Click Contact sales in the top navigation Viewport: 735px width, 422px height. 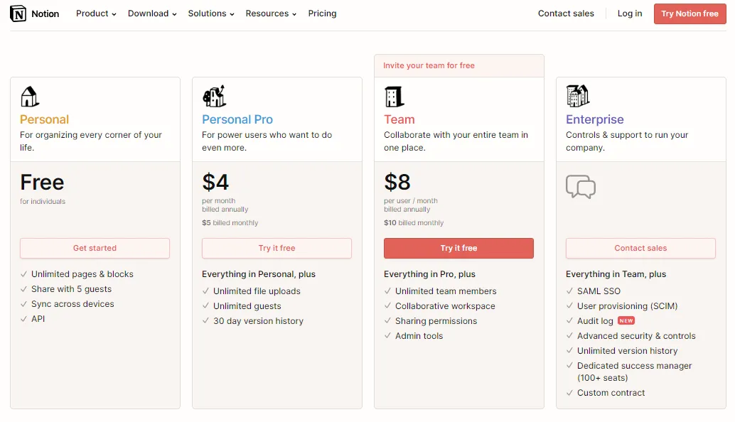[566, 13]
